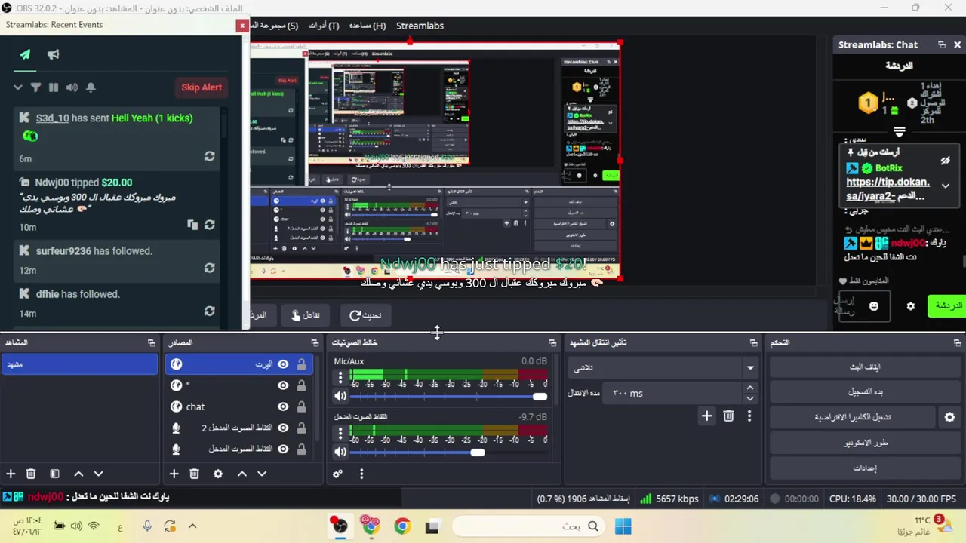Open Mic/Aux three-dot options
The height and width of the screenshot is (543, 966).
coord(340,377)
